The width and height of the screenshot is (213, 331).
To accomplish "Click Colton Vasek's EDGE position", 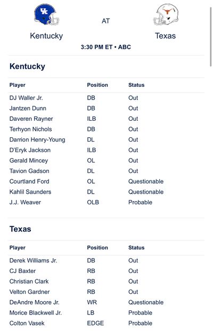I will [x=95, y=323].
